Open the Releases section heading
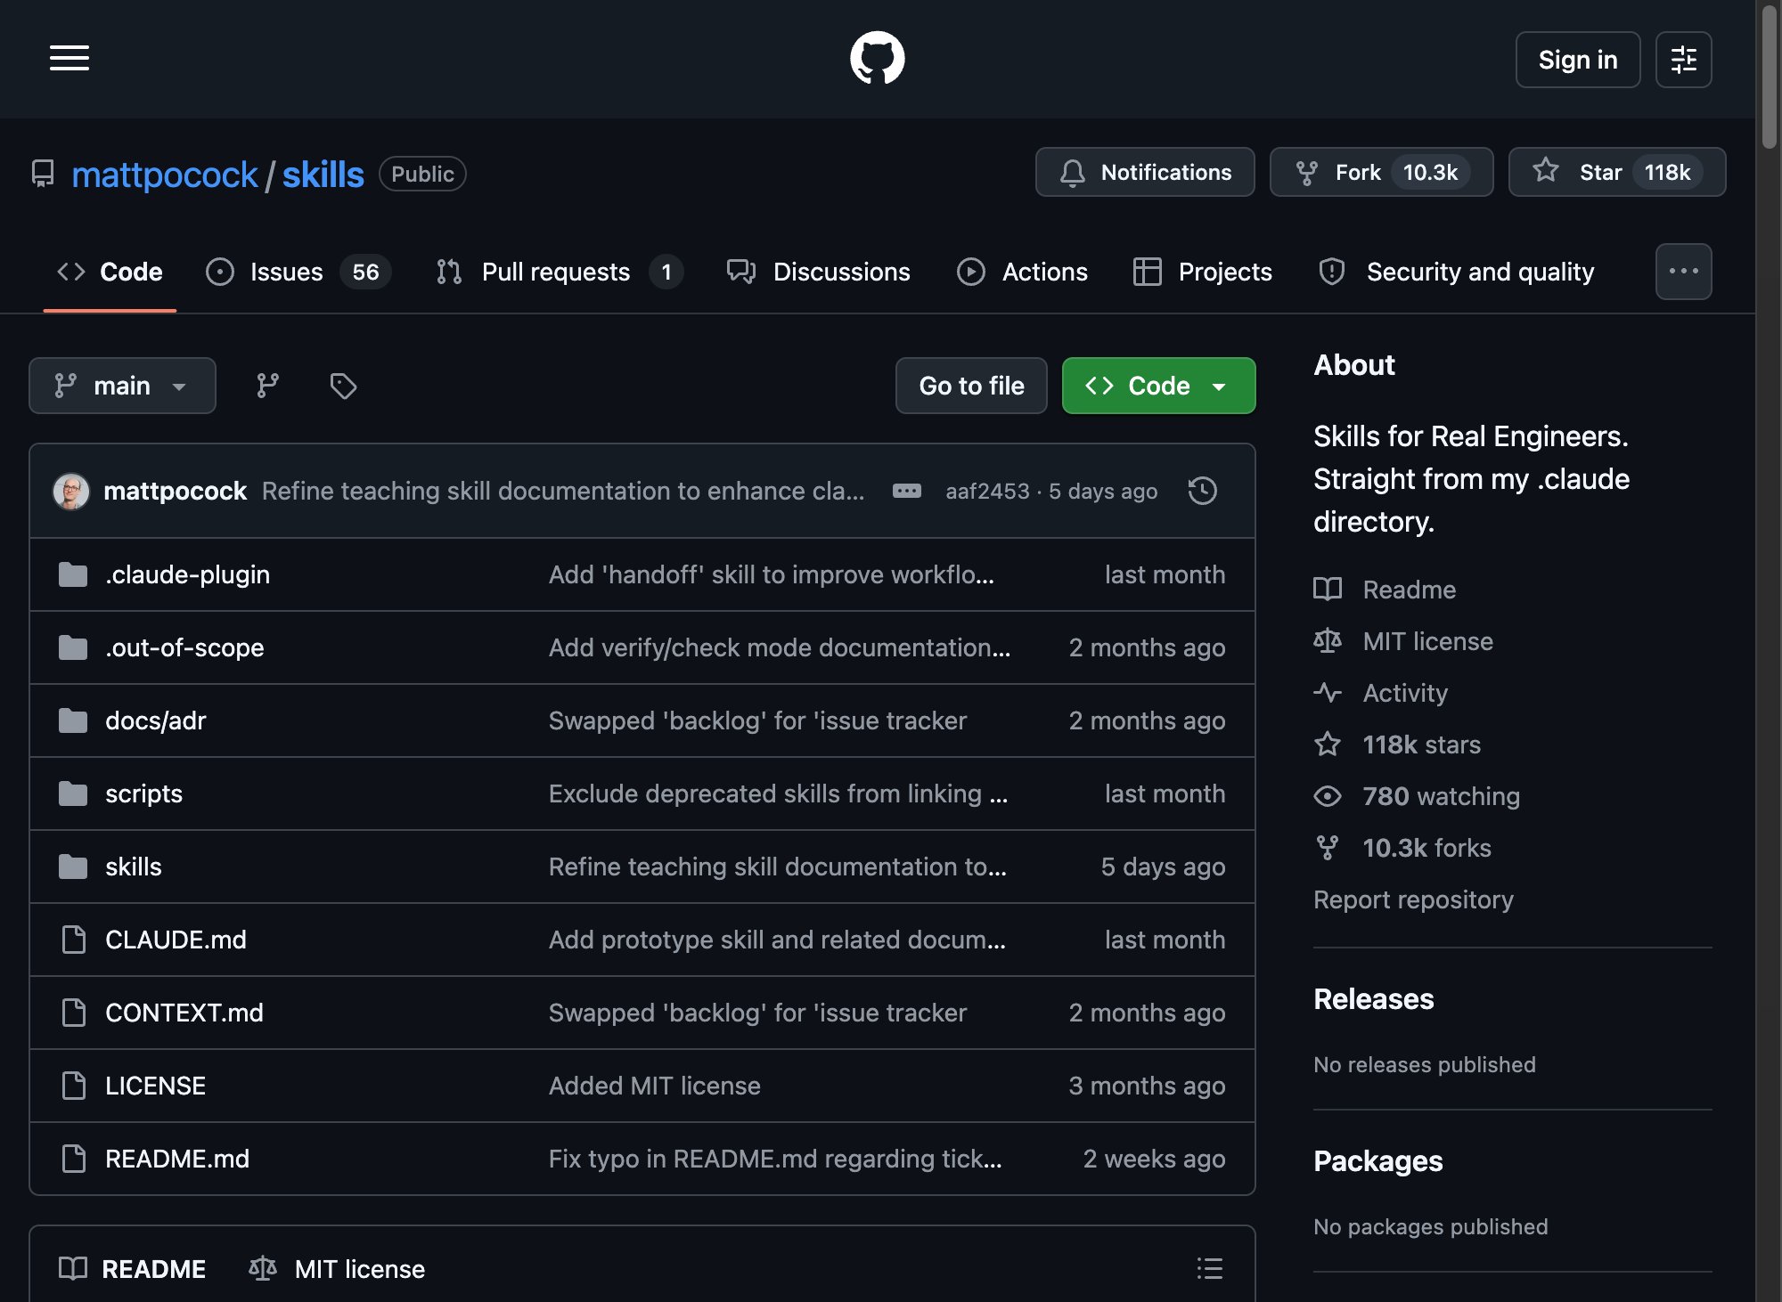The height and width of the screenshot is (1302, 1782). 1374,999
